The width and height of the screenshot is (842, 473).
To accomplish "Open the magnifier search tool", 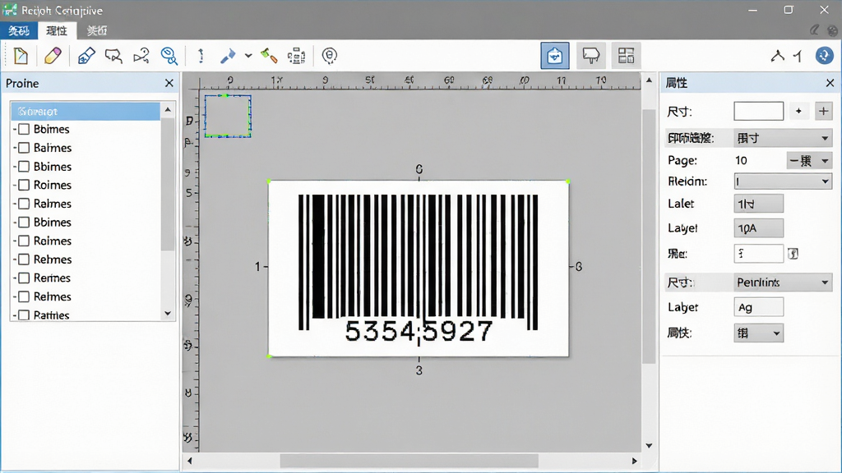I will [169, 55].
